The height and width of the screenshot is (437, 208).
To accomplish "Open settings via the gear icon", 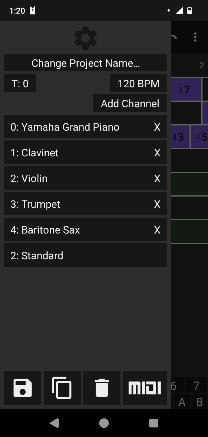I will click(x=85, y=38).
